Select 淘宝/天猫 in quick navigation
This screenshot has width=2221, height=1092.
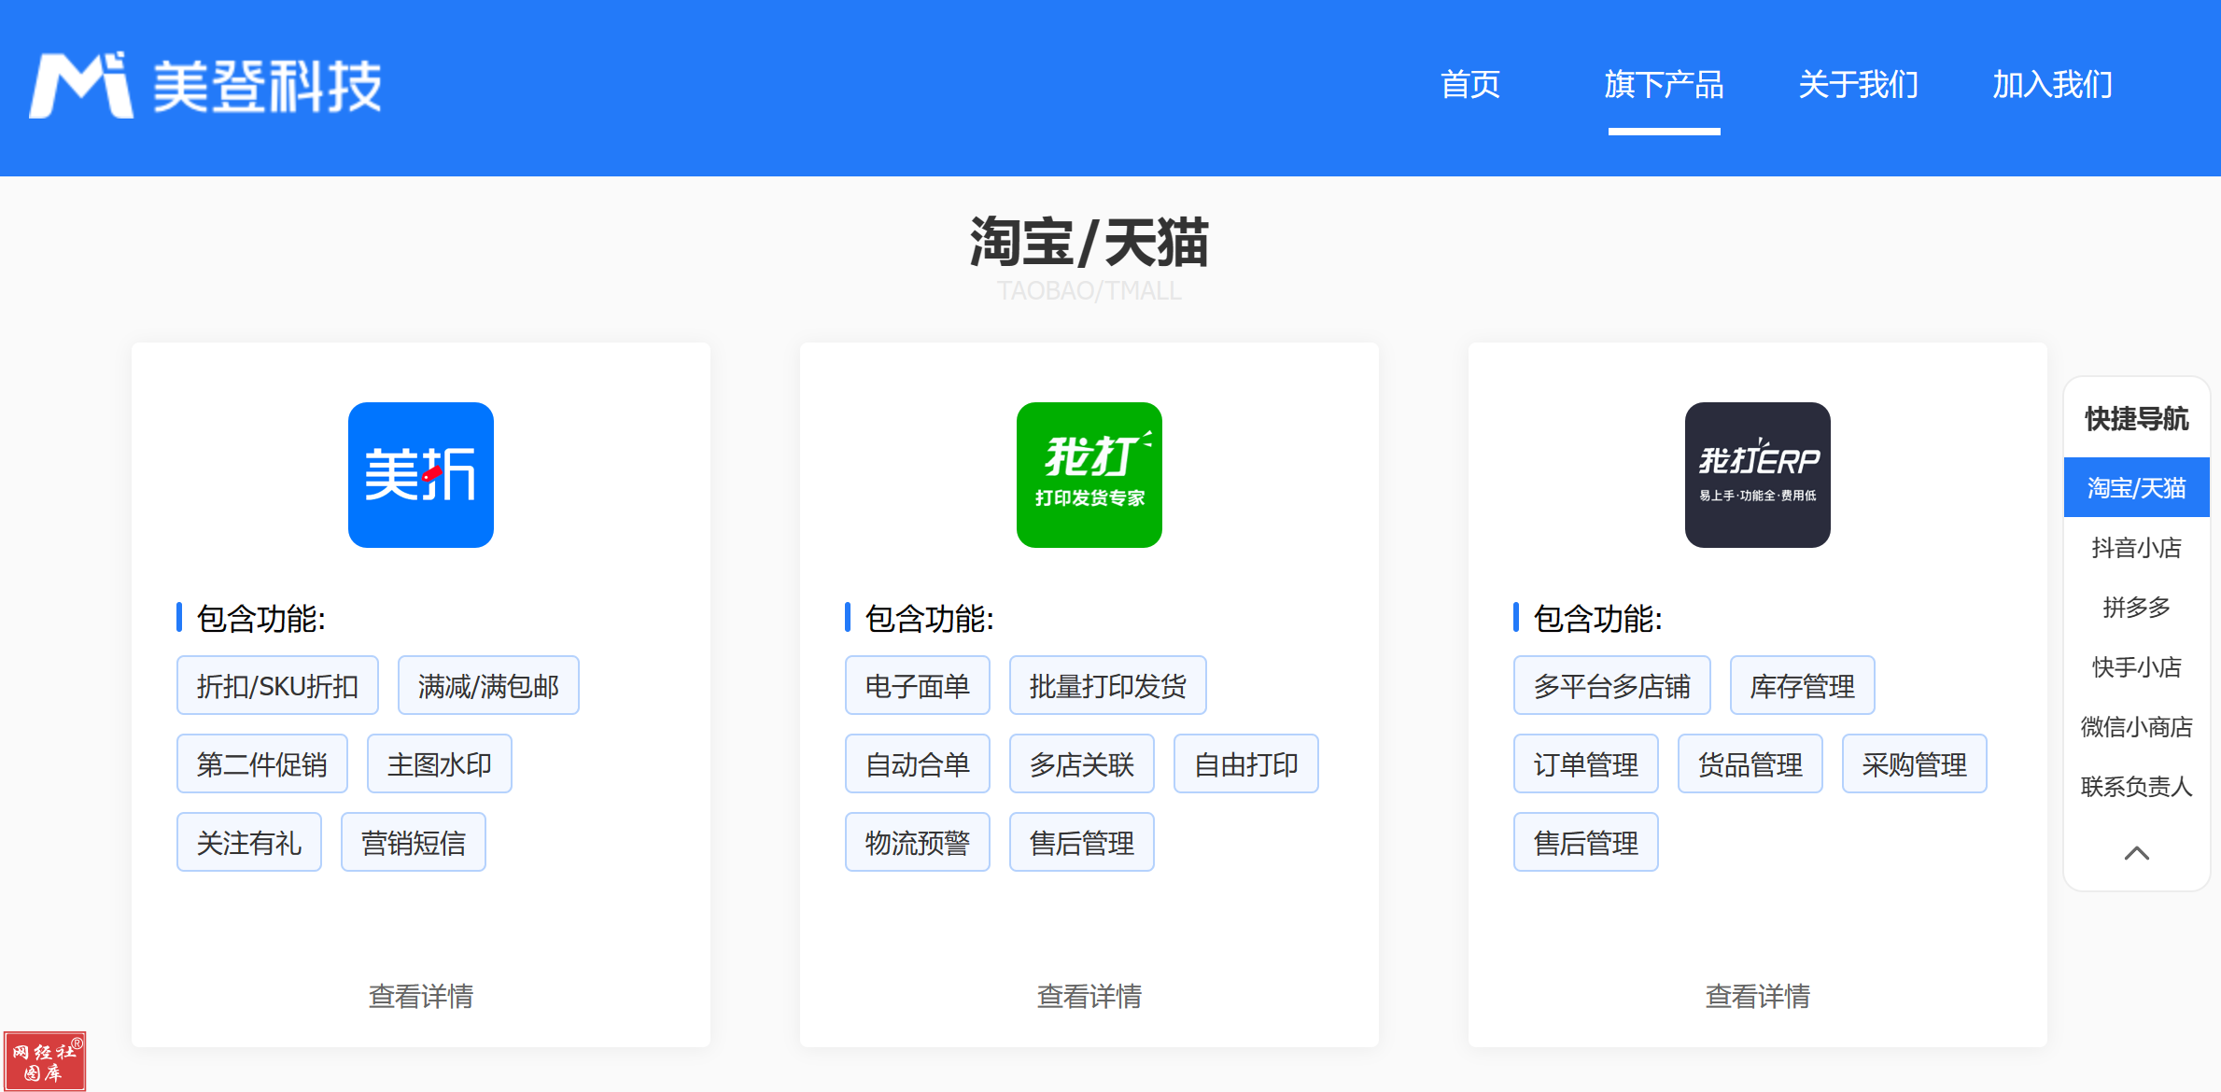click(2137, 487)
